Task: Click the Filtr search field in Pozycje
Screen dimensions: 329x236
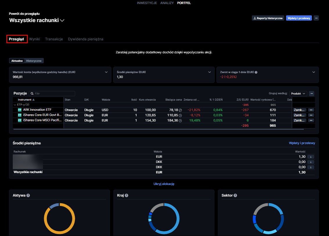Action: 54,94
